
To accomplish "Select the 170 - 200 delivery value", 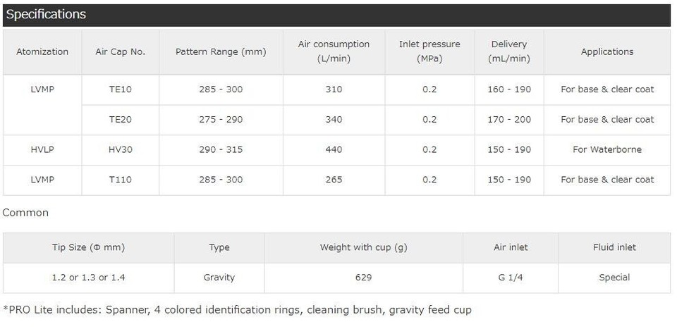I will (x=509, y=120).
